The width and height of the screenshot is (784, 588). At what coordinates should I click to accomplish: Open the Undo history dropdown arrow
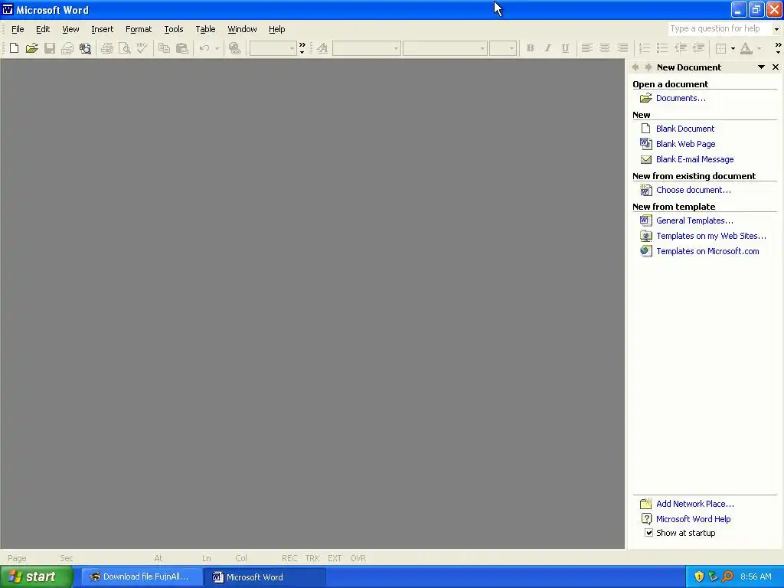pos(217,48)
